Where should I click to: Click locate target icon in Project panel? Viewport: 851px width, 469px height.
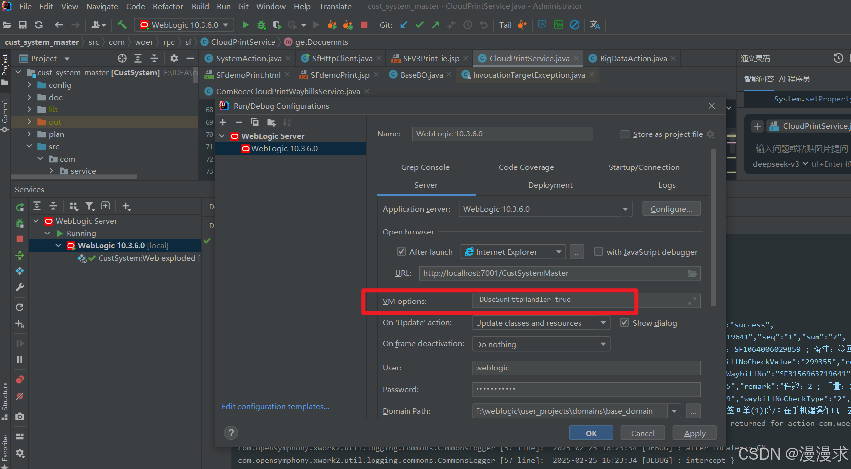click(122, 58)
